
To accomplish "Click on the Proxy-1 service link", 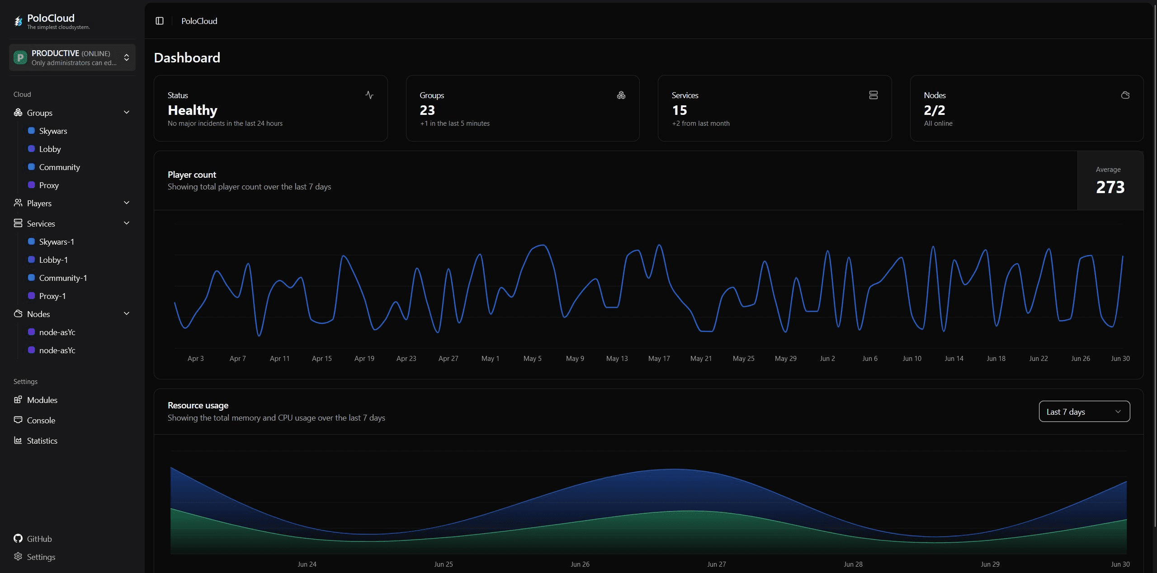I will click(52, 295).
